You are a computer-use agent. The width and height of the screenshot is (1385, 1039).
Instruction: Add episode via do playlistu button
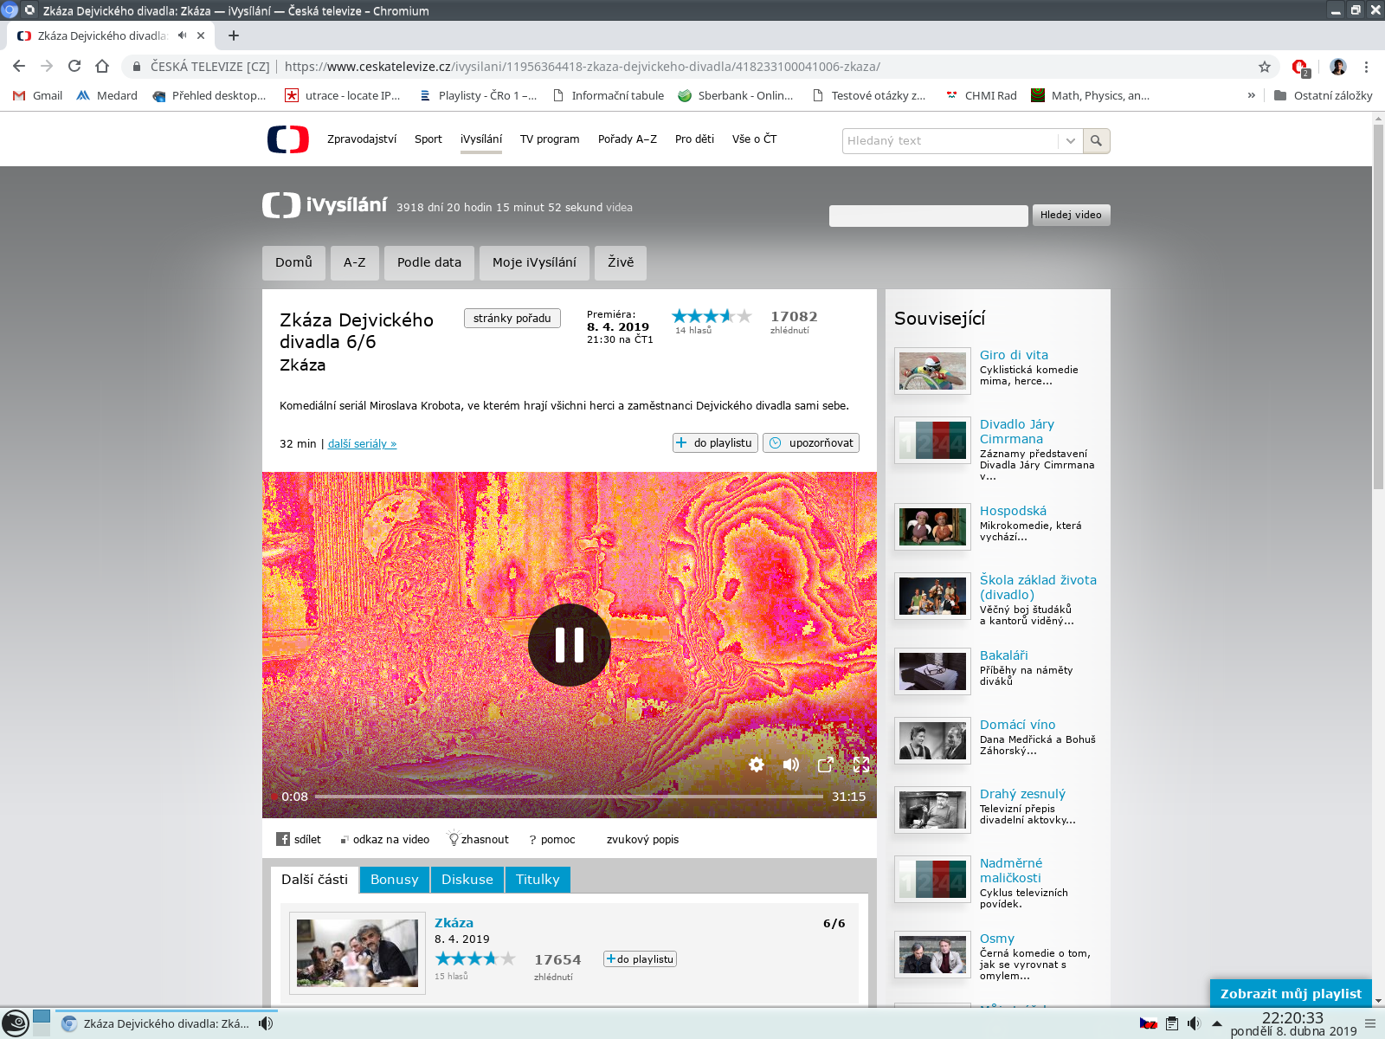pos(716,442)
